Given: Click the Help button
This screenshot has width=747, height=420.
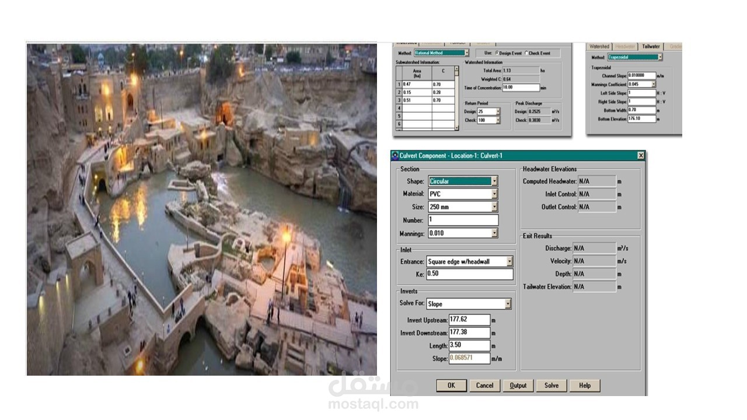Looking at the screenshot, I should click(584, 385).
